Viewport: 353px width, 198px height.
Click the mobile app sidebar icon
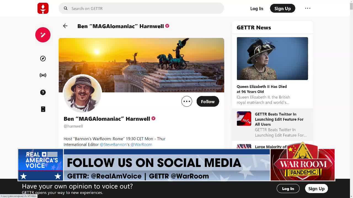tap(43, 109)
